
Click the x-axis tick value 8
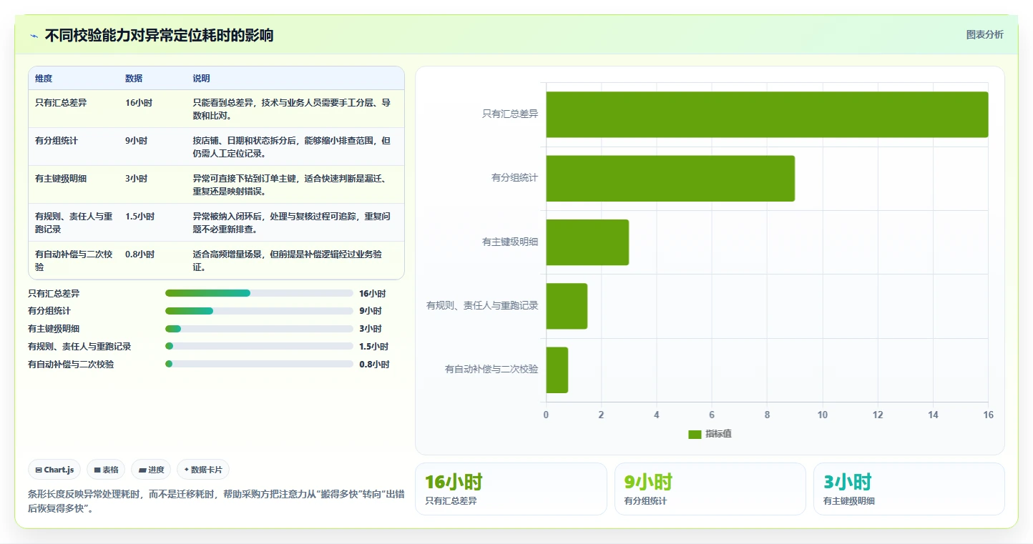coord(767,415)
